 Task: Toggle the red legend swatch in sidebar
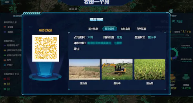5,79
